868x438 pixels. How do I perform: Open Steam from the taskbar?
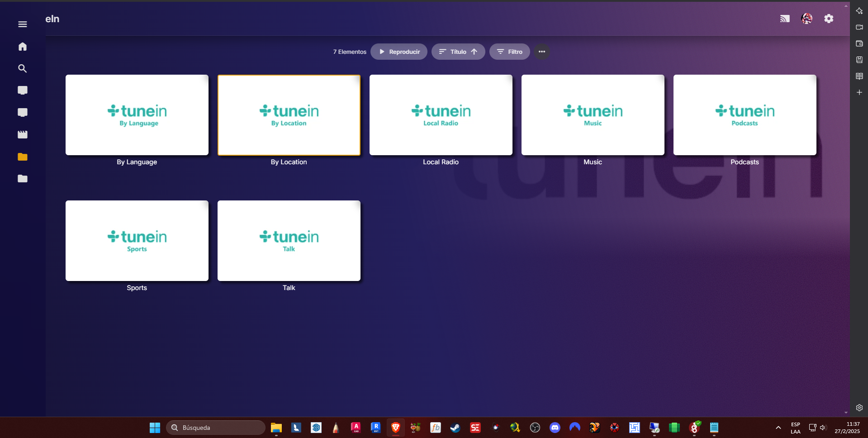[455, 428]
